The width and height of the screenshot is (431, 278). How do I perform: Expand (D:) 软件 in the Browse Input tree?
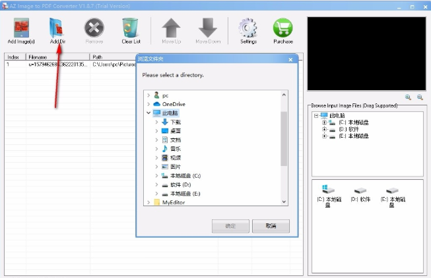[x=324, y=129]
